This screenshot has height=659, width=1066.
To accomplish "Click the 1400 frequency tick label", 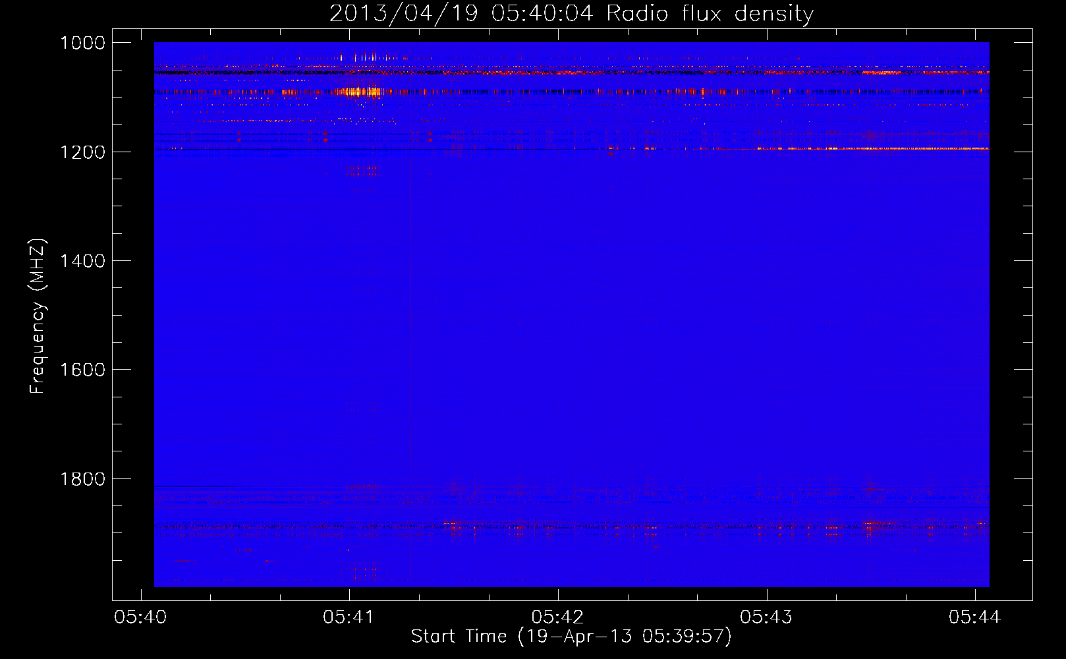I will point(82,261).
